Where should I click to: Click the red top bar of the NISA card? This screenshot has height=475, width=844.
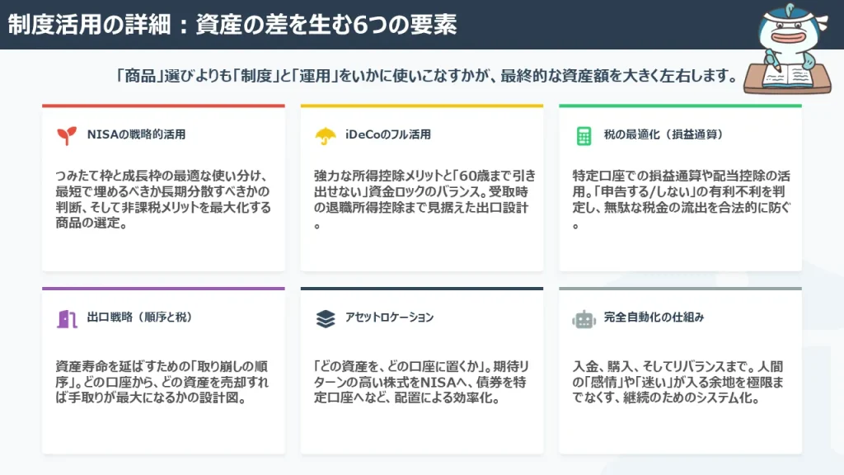coord(163,106)
